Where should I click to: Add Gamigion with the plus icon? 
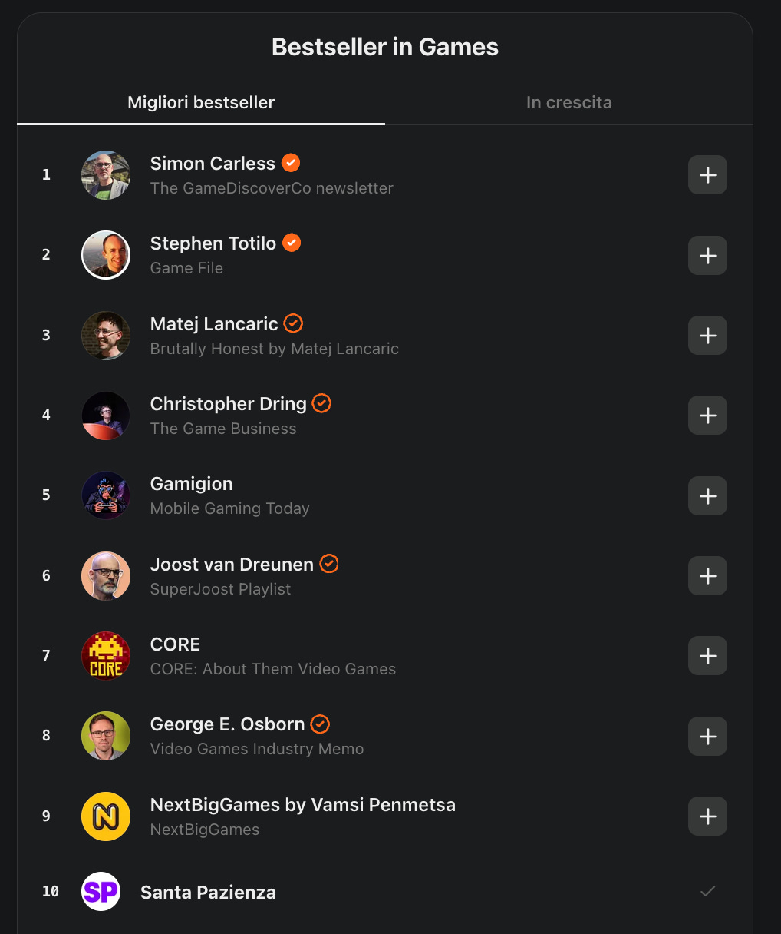pyautogui.click(x=707, y=496)
